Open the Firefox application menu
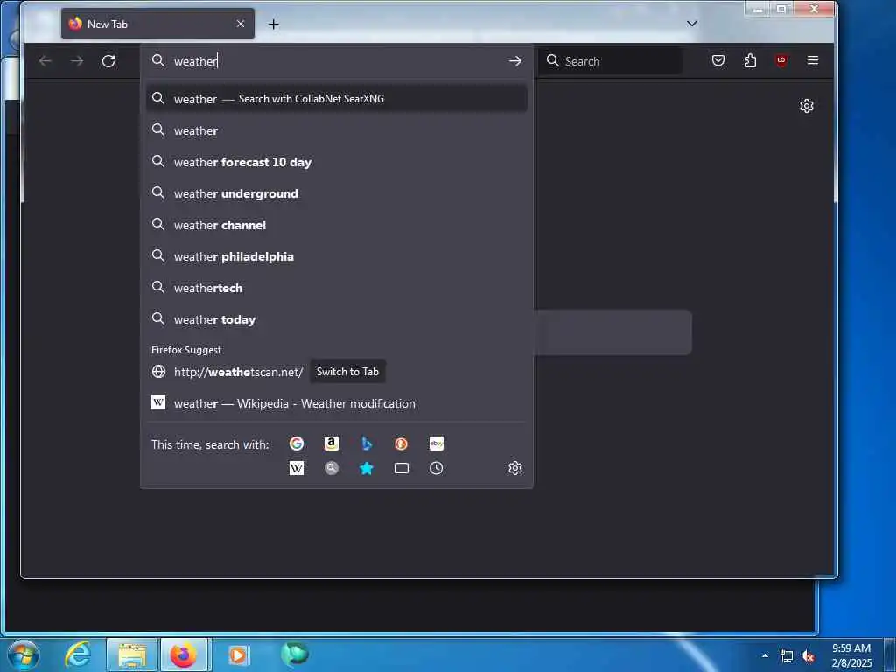 tap(813, 60)
